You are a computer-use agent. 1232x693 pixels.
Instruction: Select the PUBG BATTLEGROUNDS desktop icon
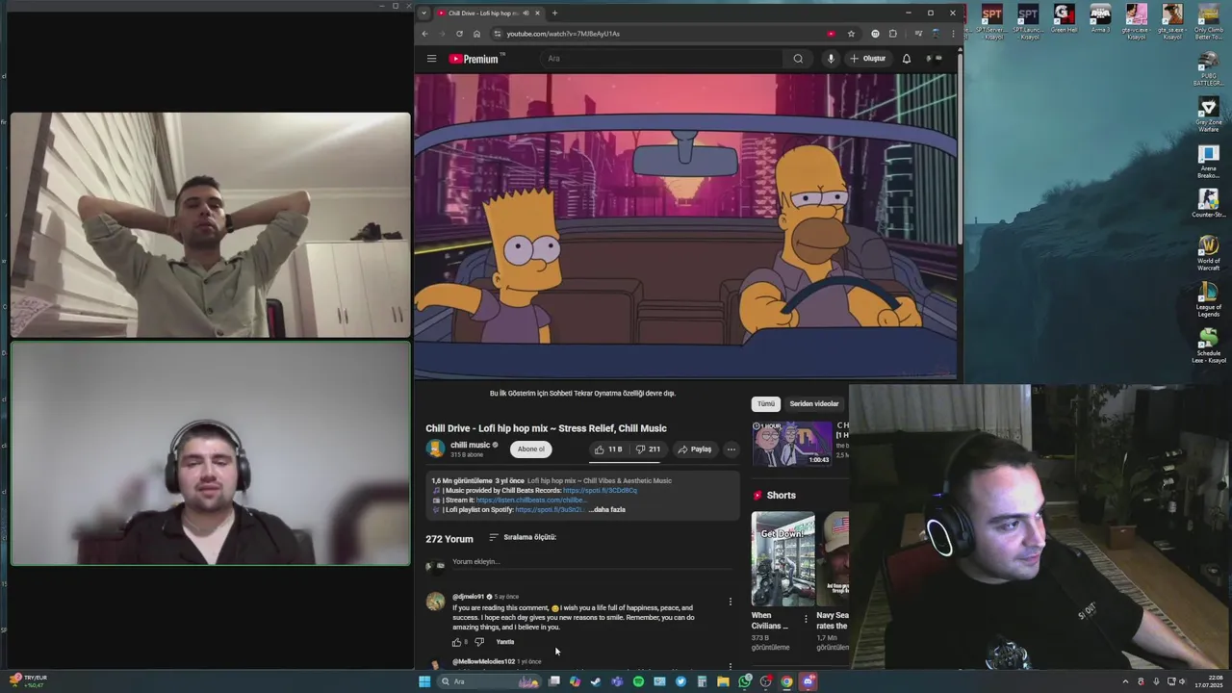click(x=1208, y=68)
